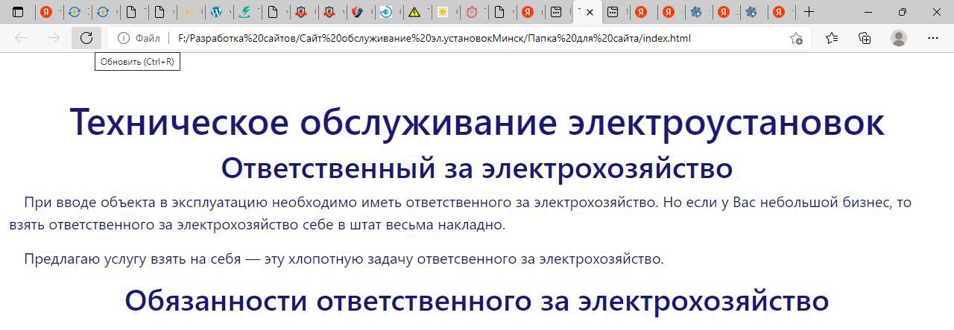954x330 pixels.
Task: Switch to the red-blue lightning bolt tab
Action: tap(358, 12)
